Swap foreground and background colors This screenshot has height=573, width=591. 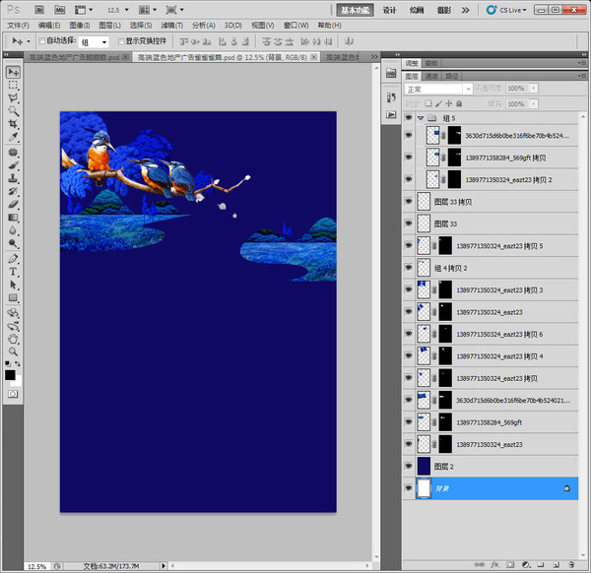point(18,363)
